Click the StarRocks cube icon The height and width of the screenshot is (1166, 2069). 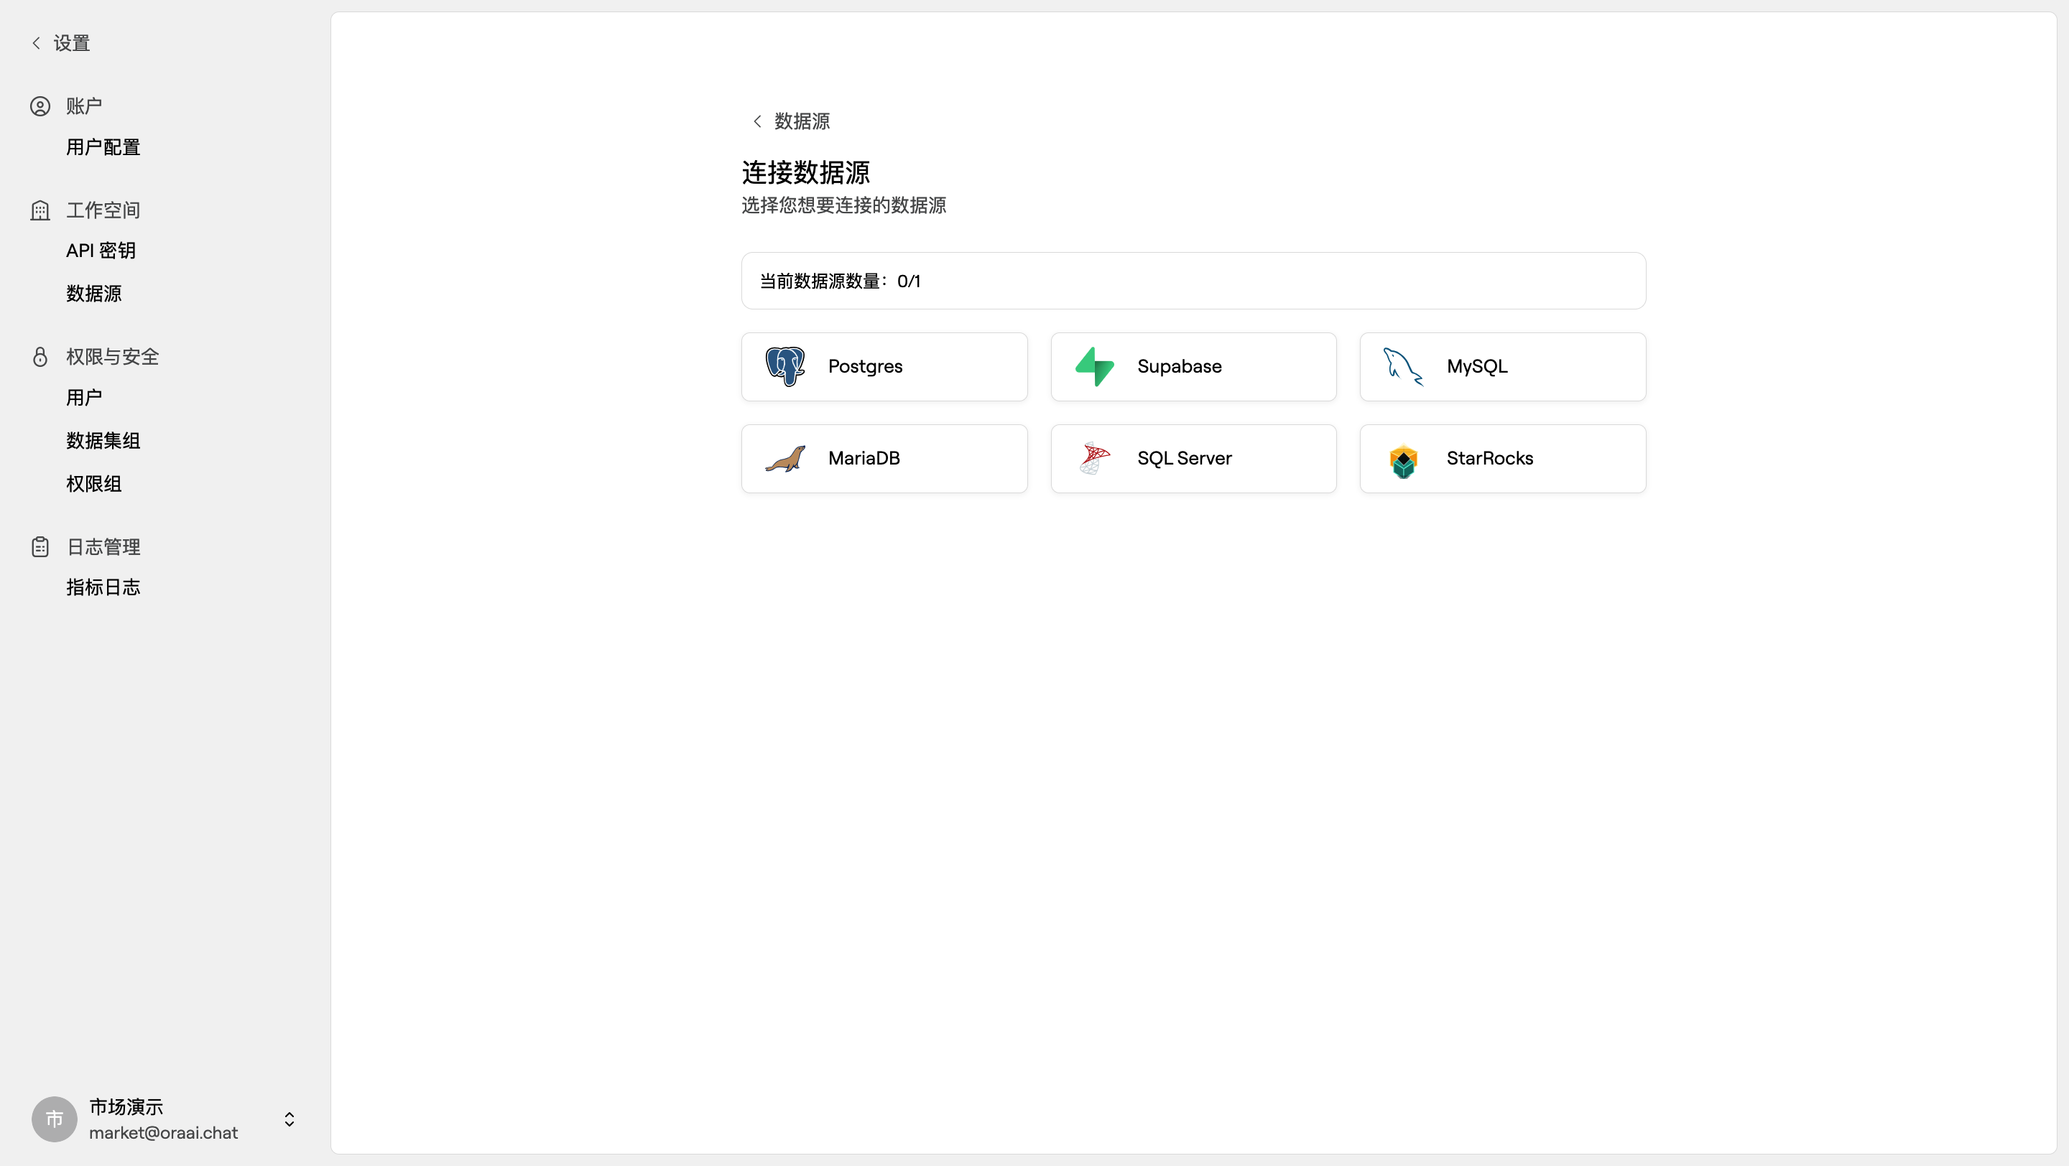pyautogui.click(x=1402, y=458)
